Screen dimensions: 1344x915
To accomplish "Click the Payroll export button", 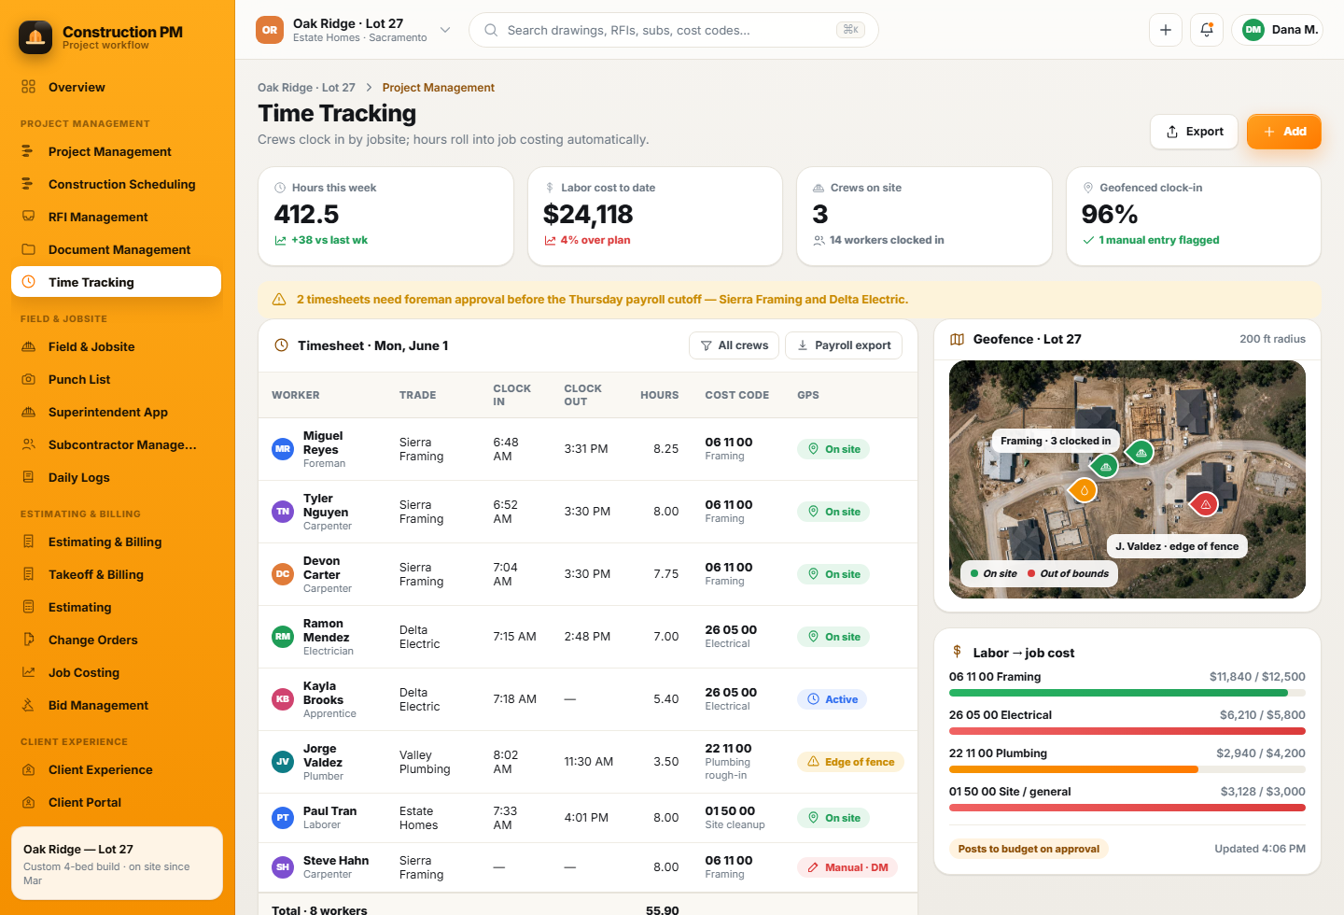I will click(844, 345).
